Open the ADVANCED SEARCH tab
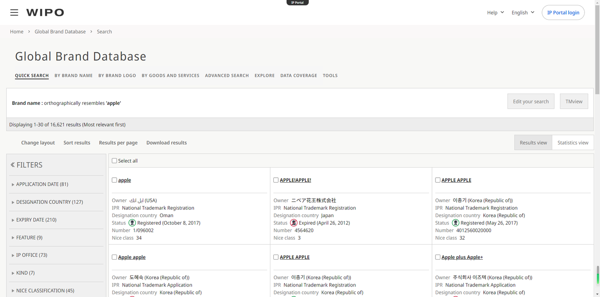 227,76
